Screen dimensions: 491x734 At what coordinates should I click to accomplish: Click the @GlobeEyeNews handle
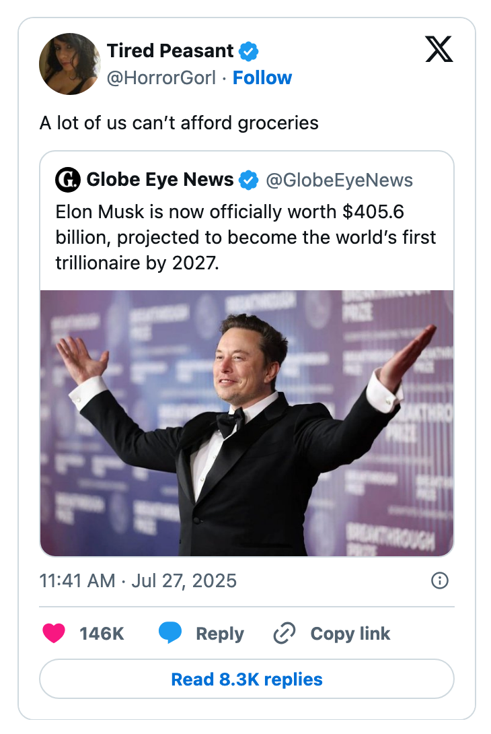(x=339, y=180)
